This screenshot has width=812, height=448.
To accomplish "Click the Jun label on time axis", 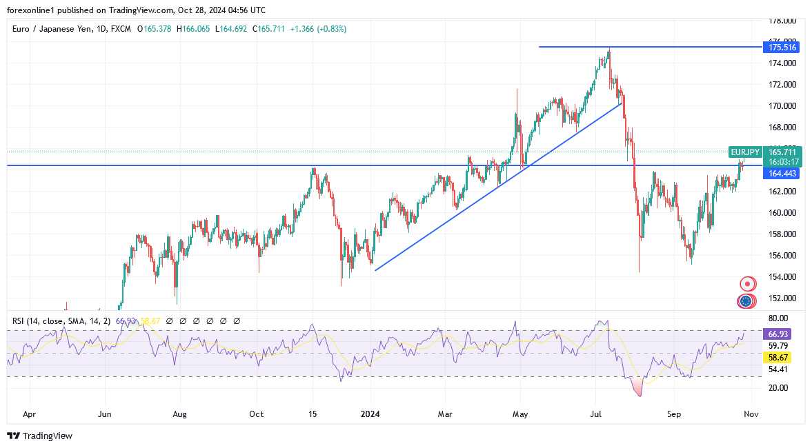I will click(105, 414).
